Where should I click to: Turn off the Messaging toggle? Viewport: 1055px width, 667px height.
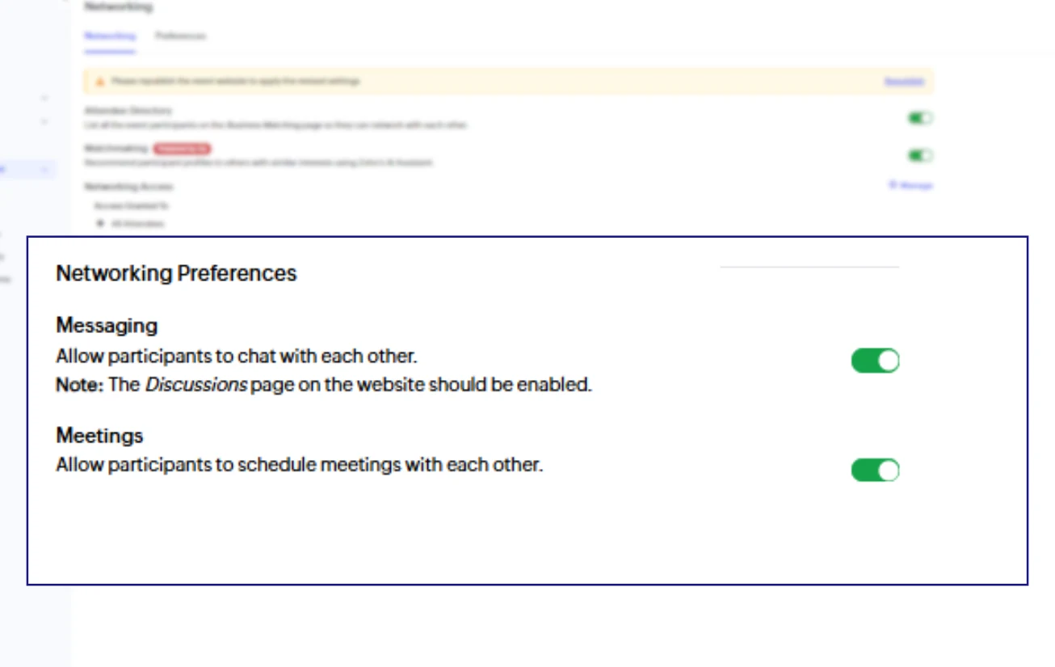pyautogui.click(x=875, y=361)
